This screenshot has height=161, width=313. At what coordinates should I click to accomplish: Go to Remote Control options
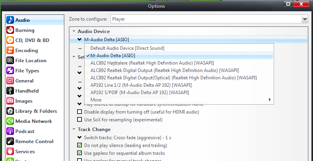(35, 142)
